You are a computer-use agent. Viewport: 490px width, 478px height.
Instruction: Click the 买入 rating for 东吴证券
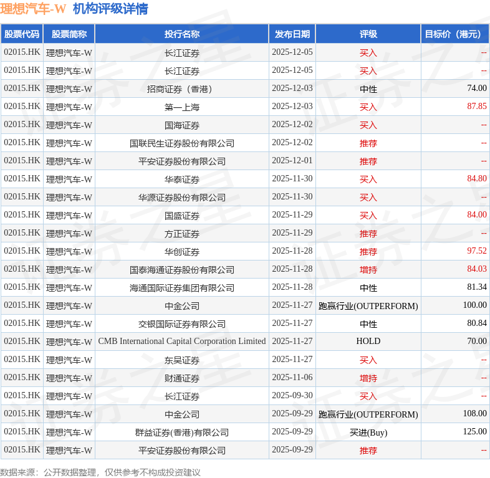pyautogui.click(x=368, y=360)
